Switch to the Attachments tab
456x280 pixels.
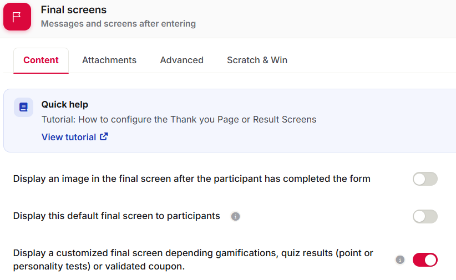coord(109,60)
